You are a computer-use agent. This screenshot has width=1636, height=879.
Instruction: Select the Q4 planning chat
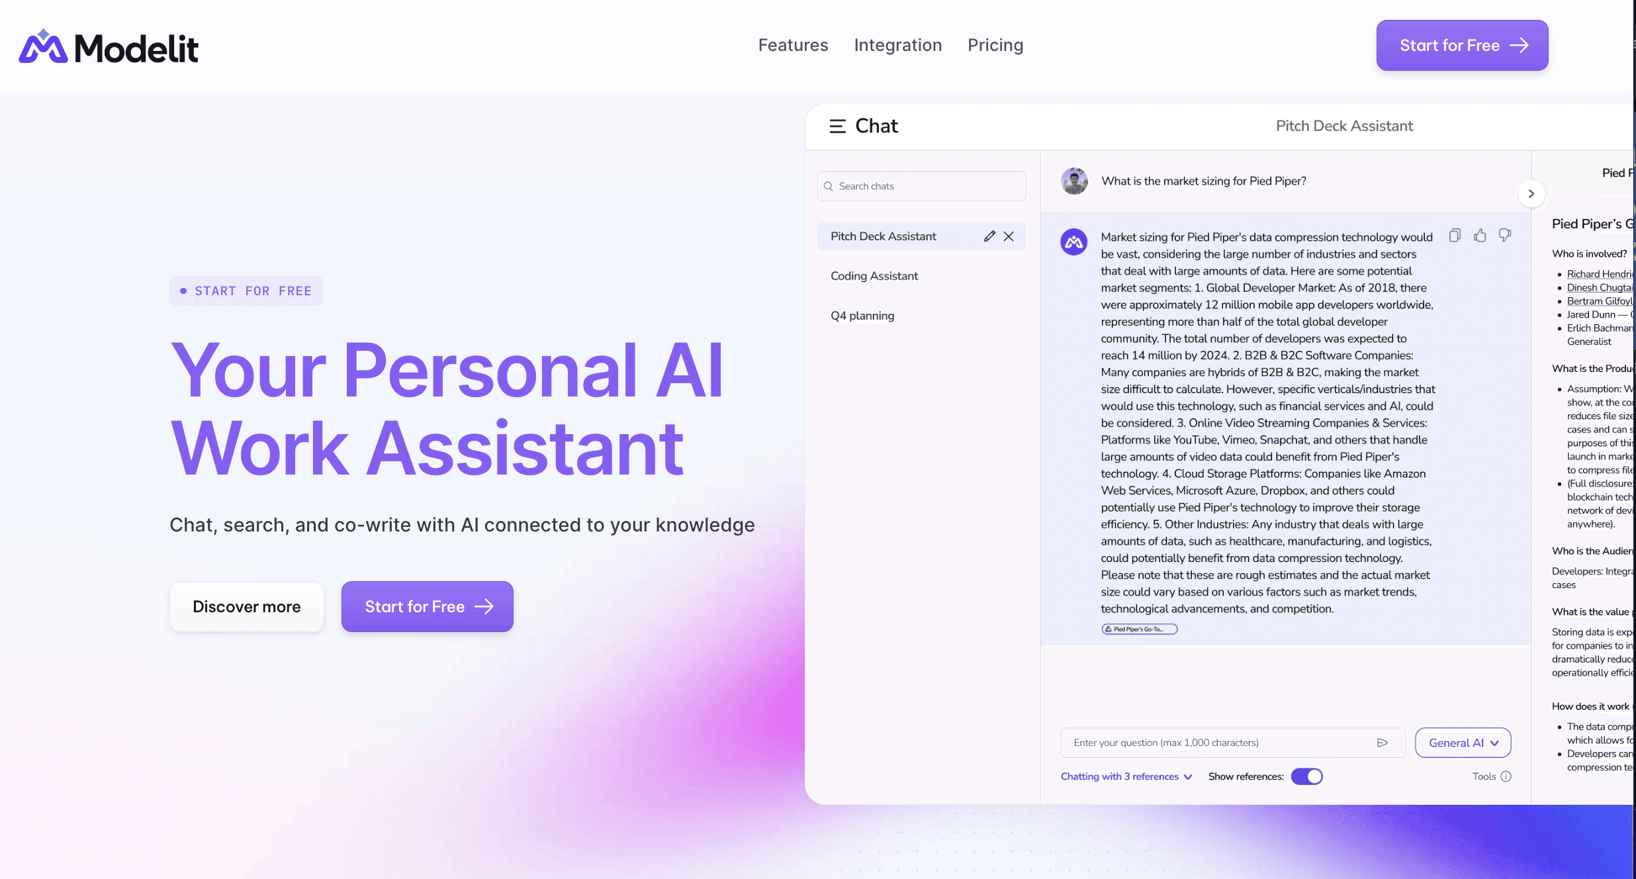(861, 315)
